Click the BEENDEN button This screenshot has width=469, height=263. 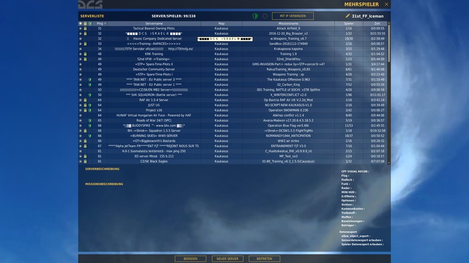pyautogui.click(x=190, y=258)
